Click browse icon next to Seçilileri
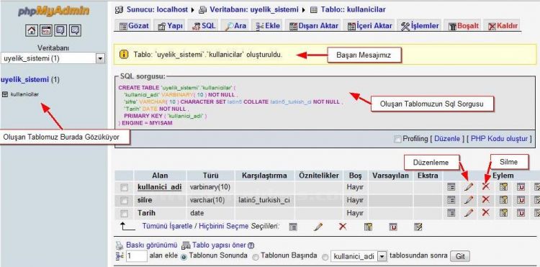 (x=293, y=227)
